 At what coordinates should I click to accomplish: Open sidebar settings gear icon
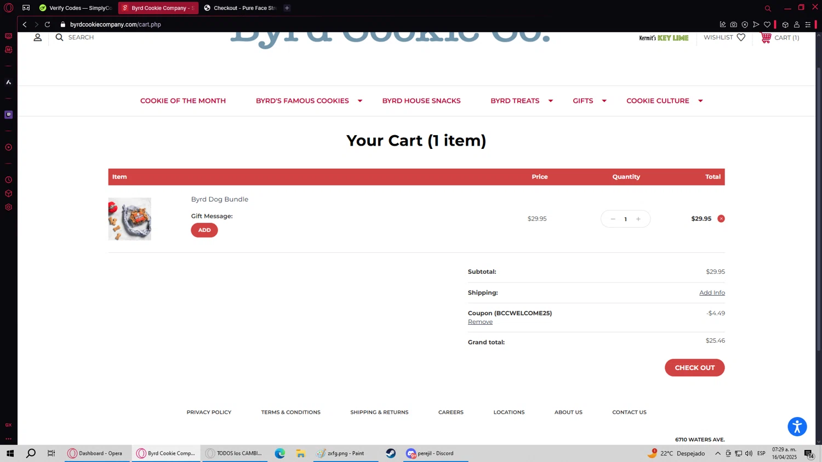[x=9, y=207]
